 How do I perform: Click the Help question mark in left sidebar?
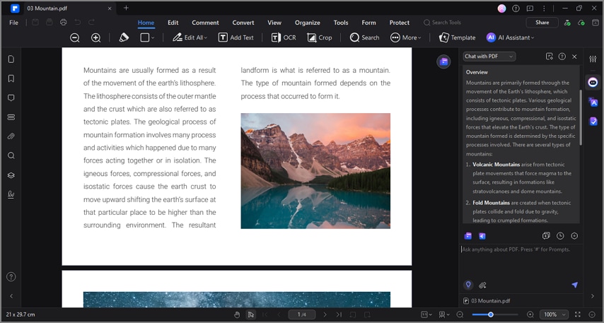[11, 277]
